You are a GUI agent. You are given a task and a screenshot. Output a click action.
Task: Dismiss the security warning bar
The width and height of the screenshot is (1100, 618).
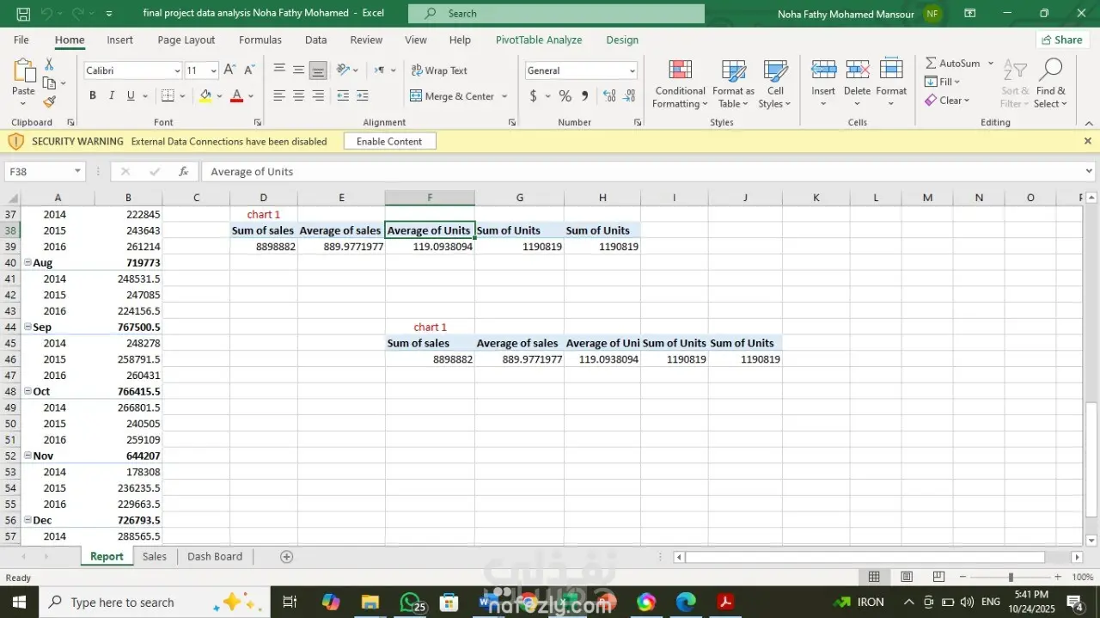click(1087, 141)
